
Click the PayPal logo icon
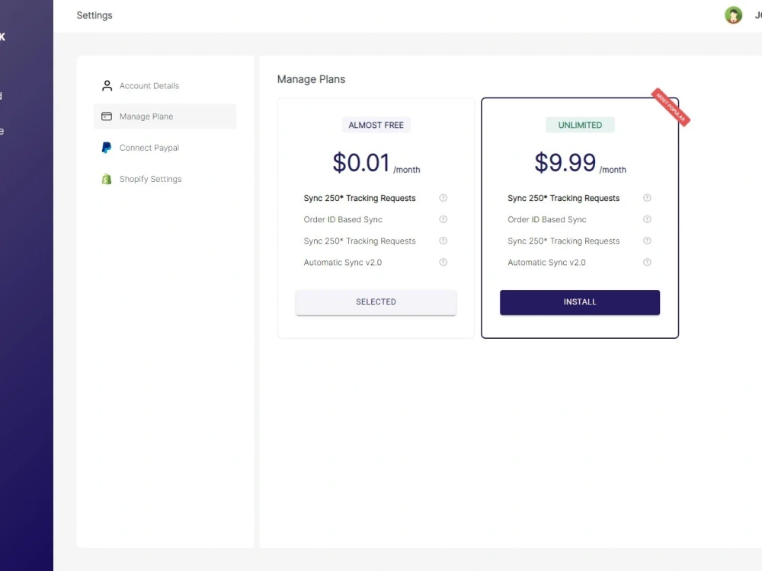pyautogui.click(x=107, y=148)
